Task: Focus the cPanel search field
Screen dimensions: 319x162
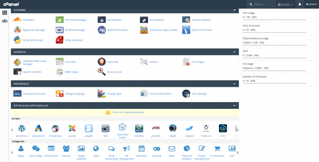Action: tap(261, 4)
